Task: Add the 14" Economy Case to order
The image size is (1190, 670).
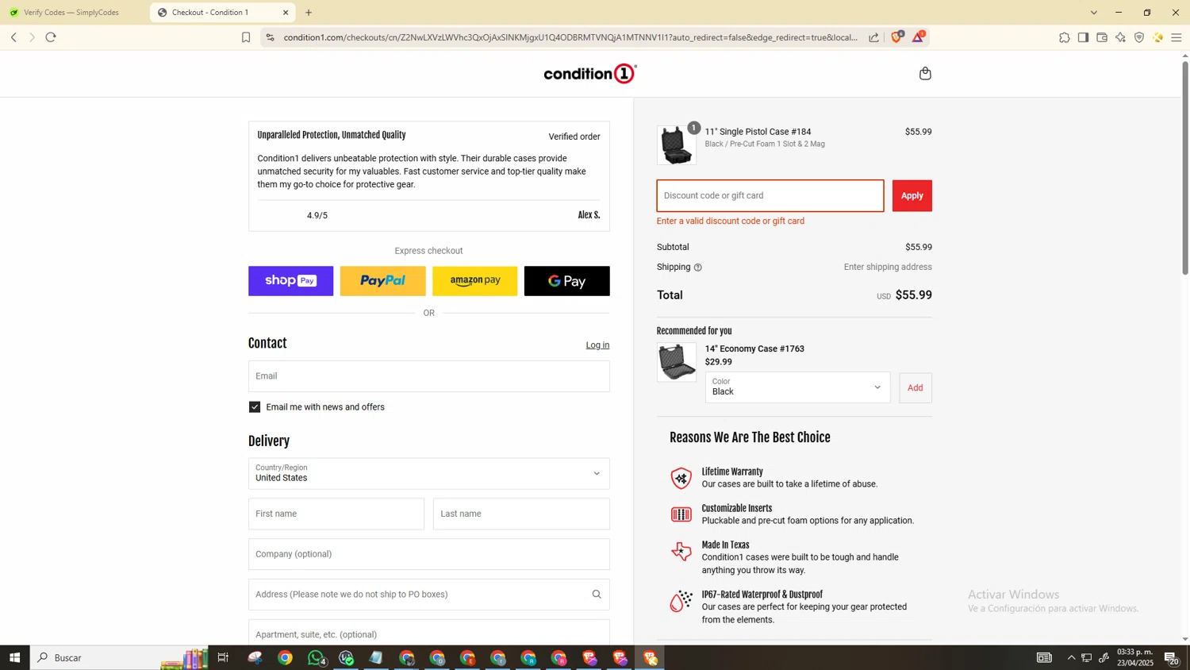Action: (916, 387)
